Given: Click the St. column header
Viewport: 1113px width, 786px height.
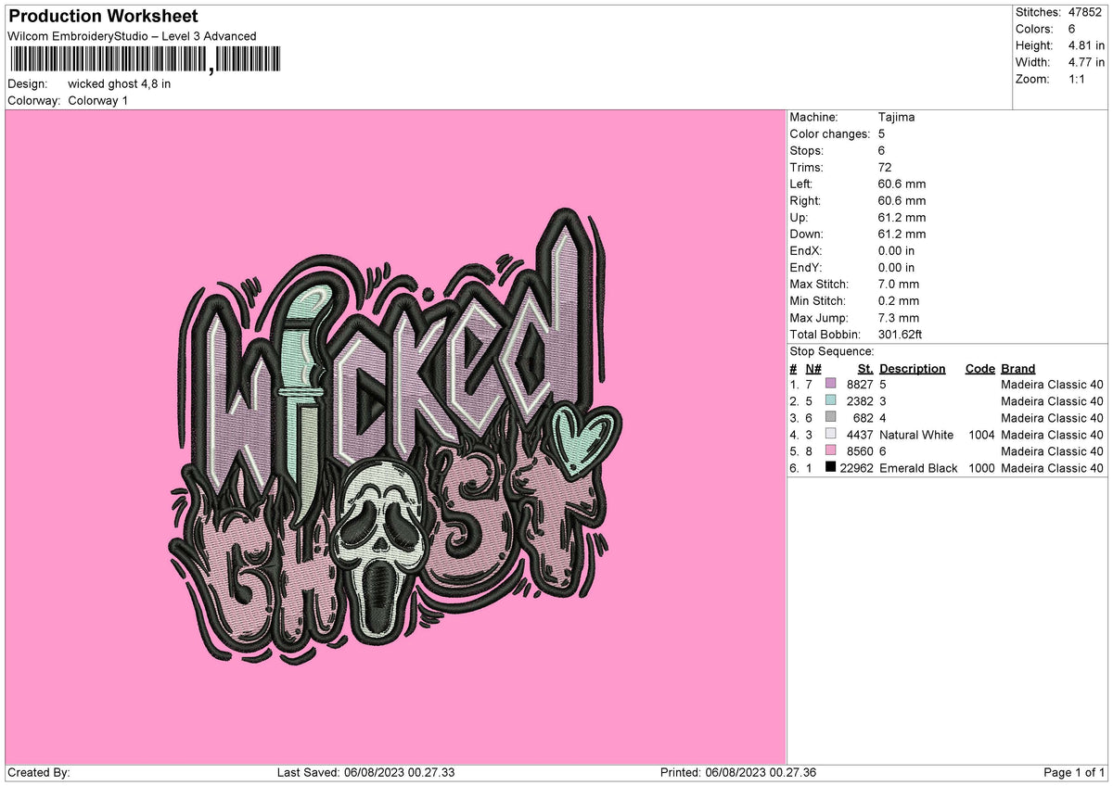Looking at the screenshot, I should coord(864,368).
